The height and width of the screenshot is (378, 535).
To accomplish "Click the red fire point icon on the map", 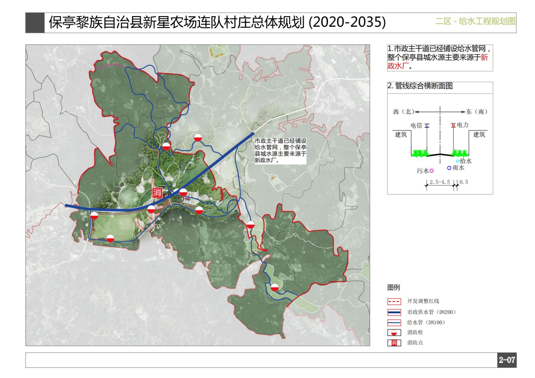I will pyautogui.click(x=157, y=193).
